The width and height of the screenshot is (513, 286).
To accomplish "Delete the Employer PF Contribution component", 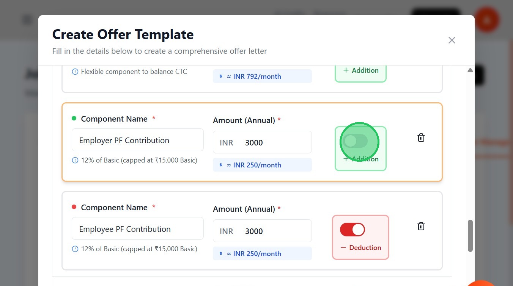I will point(421,138).
